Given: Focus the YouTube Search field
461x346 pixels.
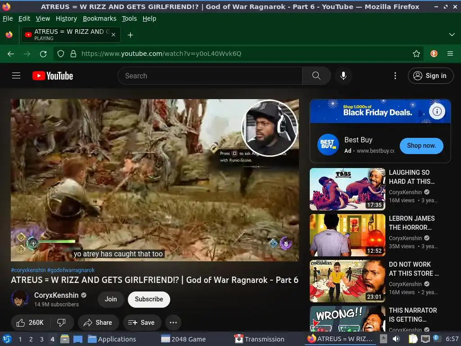Looking at the screenshot, I should tap(210, 76).
